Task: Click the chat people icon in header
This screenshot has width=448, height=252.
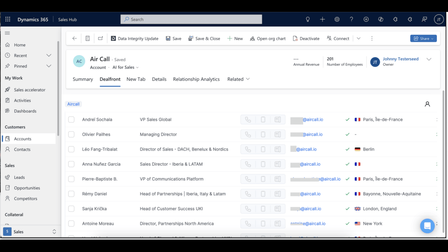Action: [x=424, y=19]
